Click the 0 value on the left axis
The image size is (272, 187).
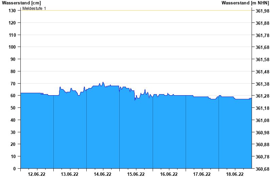coord(15,169)
